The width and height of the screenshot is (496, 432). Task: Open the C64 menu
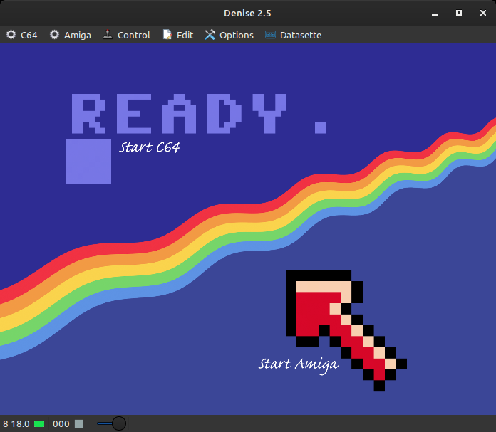[22, 35]
